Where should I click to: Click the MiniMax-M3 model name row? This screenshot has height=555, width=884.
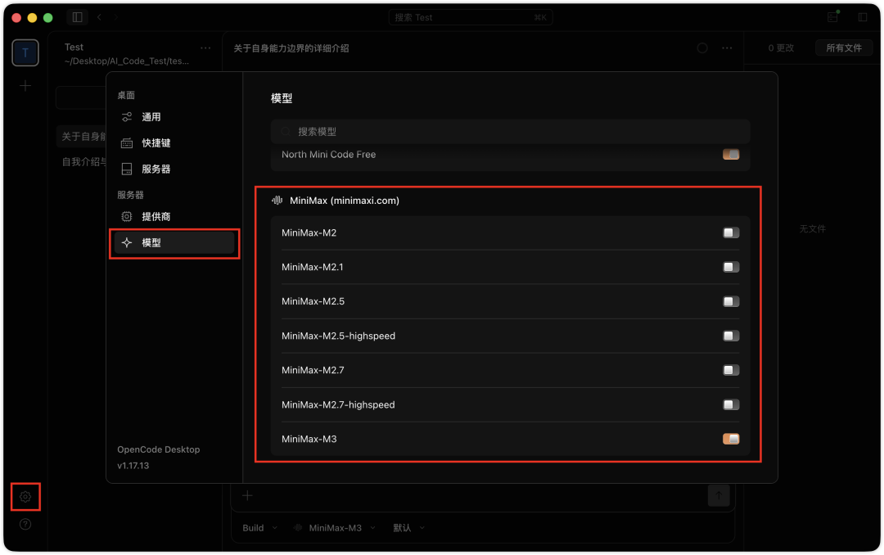510,439
